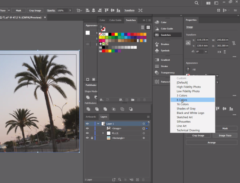Pick the black swatch in the first row
Screen dimensions: 240x183
click(x=110, y=34)
